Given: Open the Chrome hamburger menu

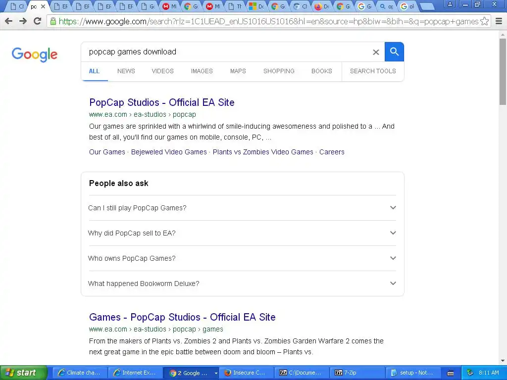Looking at the screenshot, I should 499,21.
